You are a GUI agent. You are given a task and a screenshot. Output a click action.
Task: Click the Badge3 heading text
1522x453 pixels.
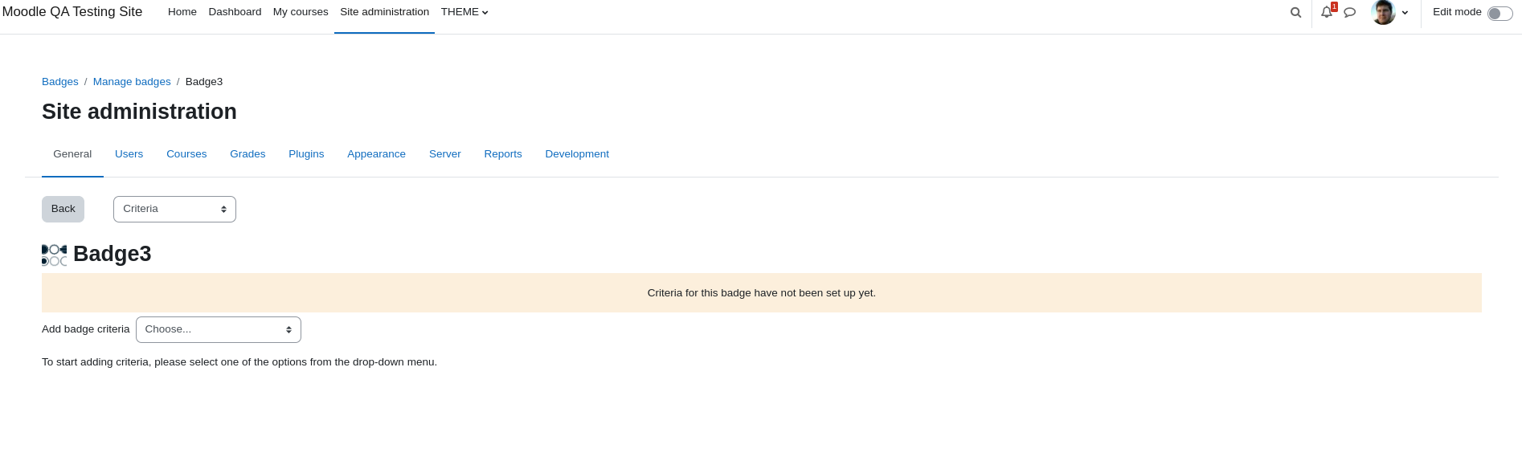[113, 254]
